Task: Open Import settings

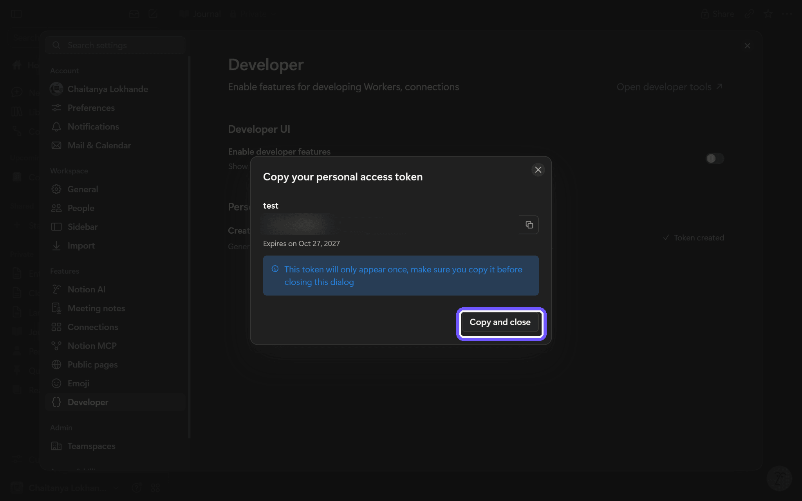Action: coord(115,245)
